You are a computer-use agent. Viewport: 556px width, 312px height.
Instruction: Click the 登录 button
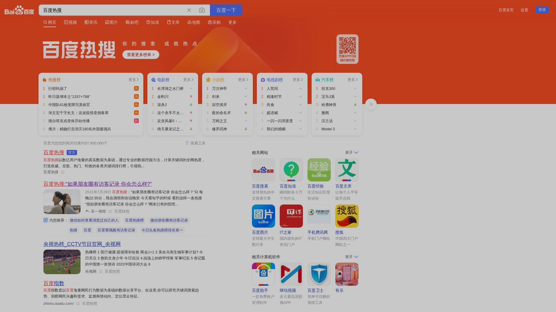(542, 10)
